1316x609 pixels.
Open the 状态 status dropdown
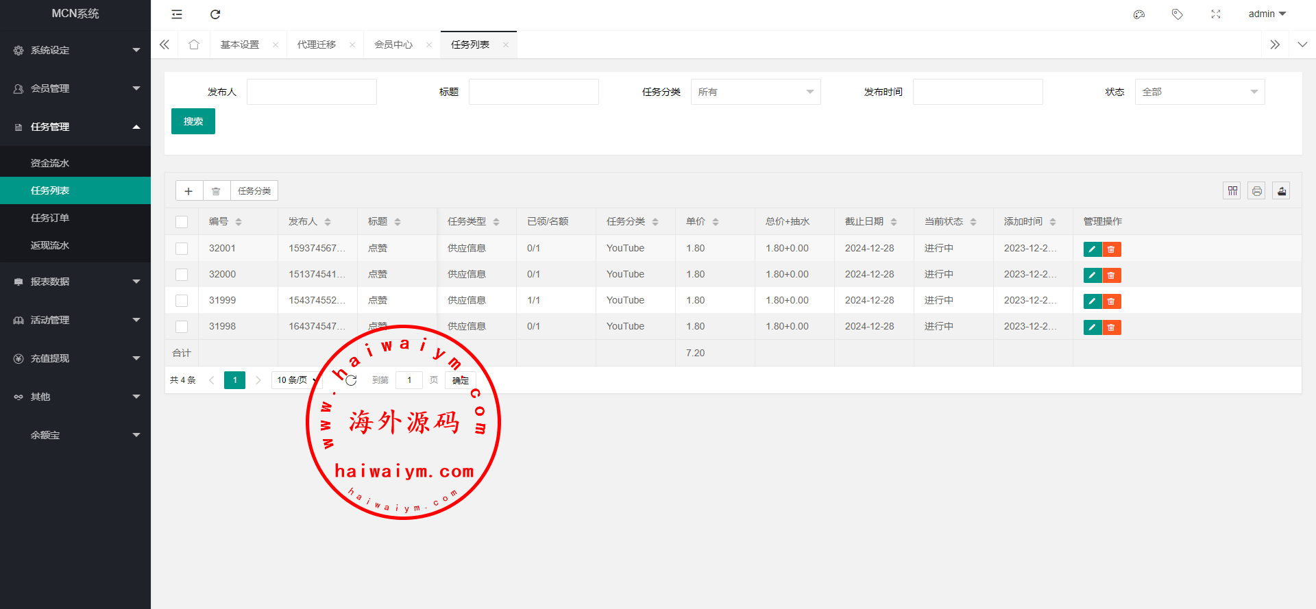[x=1199, y=92]
